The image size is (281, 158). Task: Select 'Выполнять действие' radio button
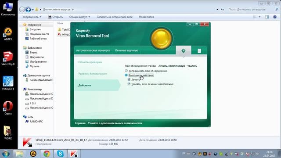tap(126, 75)
